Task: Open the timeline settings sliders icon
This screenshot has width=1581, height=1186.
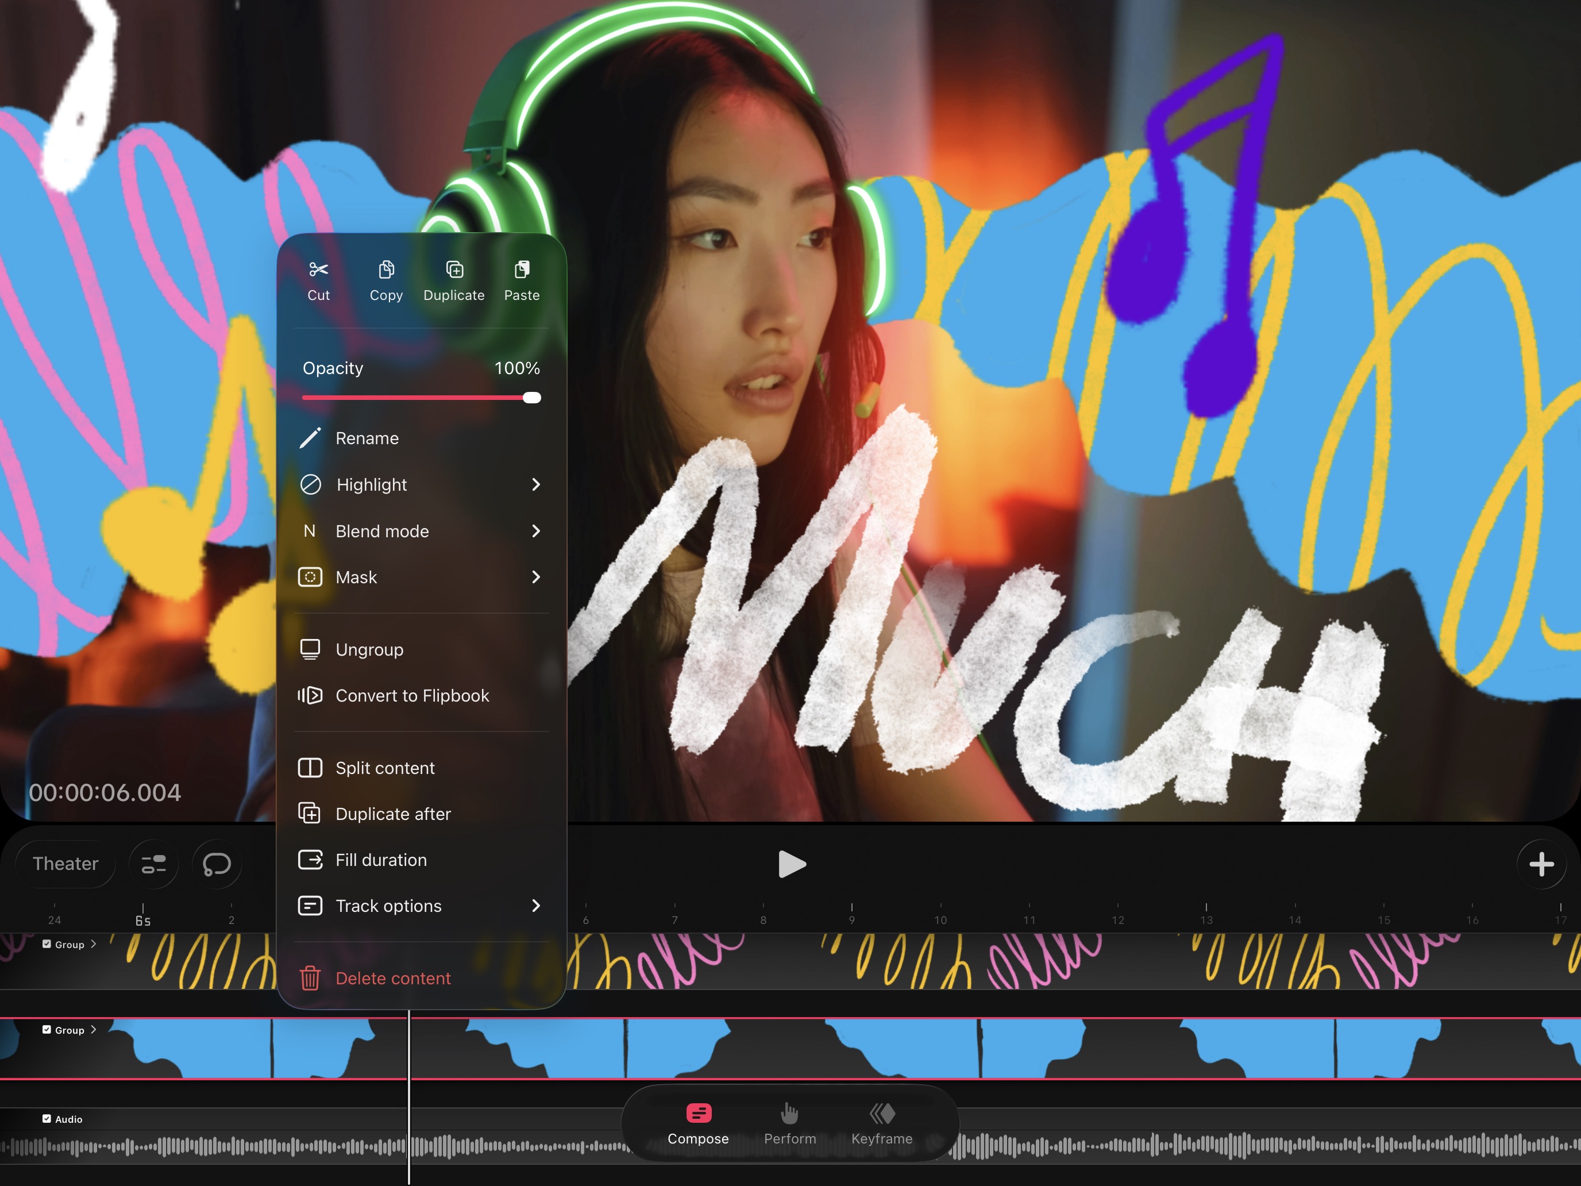Action: pyautogui.click(x=153, y=864)
